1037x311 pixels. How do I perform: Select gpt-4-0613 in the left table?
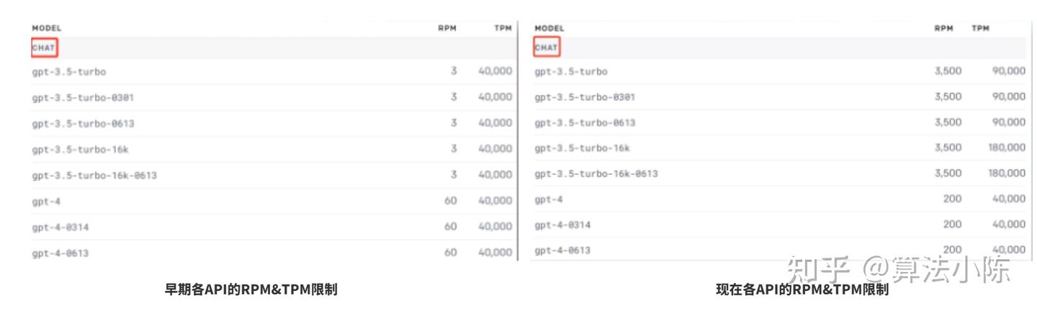click(60, 253)
